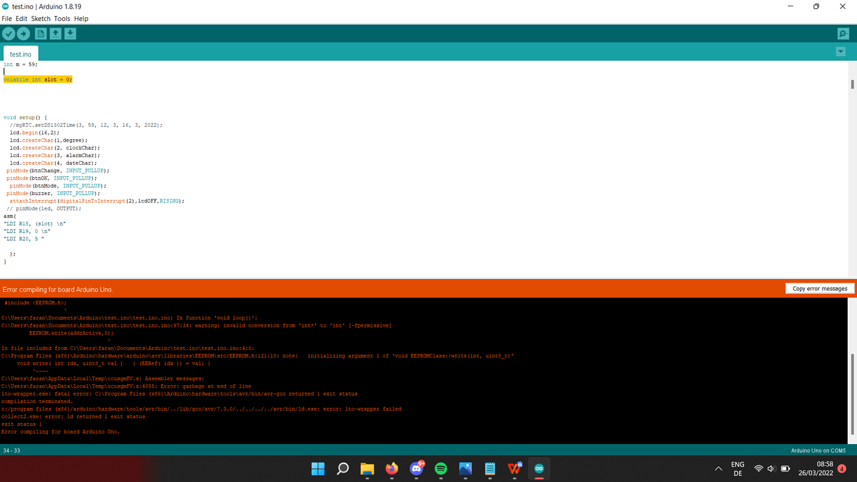Open the Tools menu
This screenshot has width=857, height=482.
(x=62, y=19)
